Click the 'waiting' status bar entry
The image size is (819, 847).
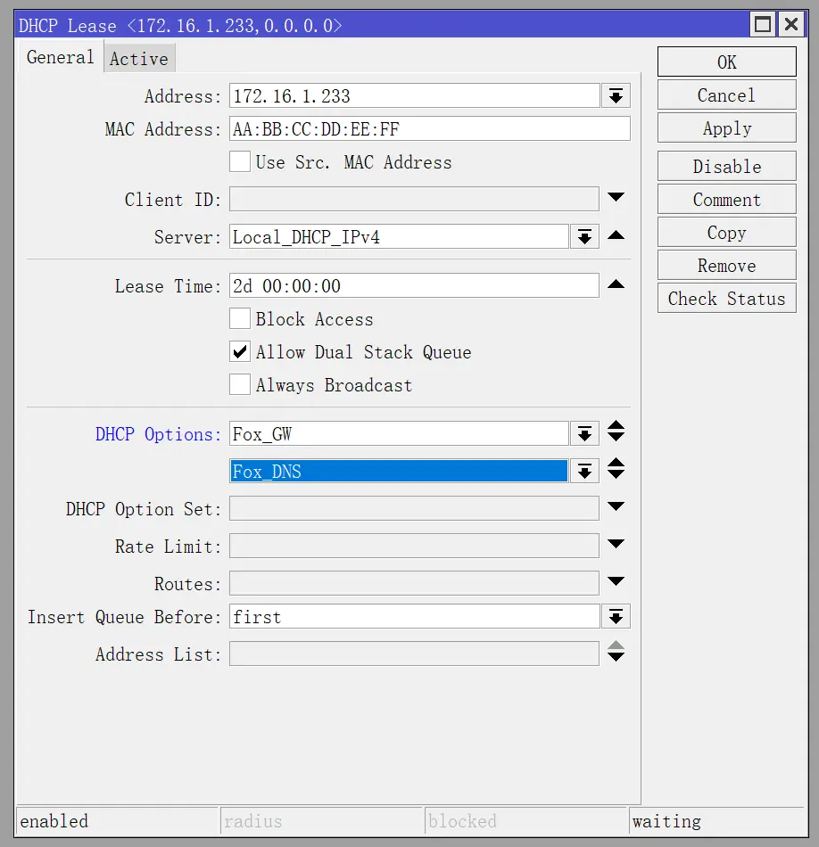click(x=716, y=821)
